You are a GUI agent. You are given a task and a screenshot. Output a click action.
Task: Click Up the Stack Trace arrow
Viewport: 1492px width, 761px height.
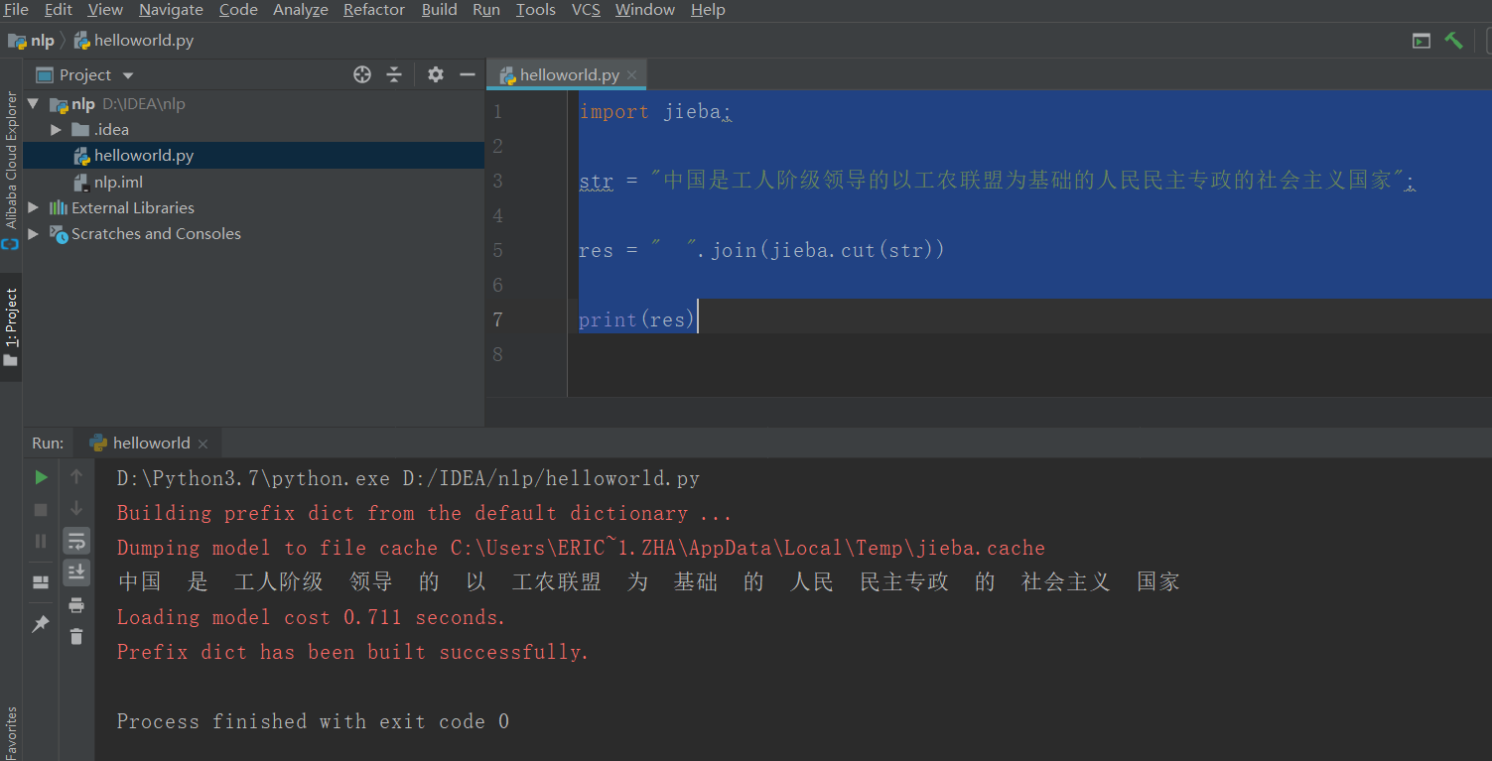(76, 477)
